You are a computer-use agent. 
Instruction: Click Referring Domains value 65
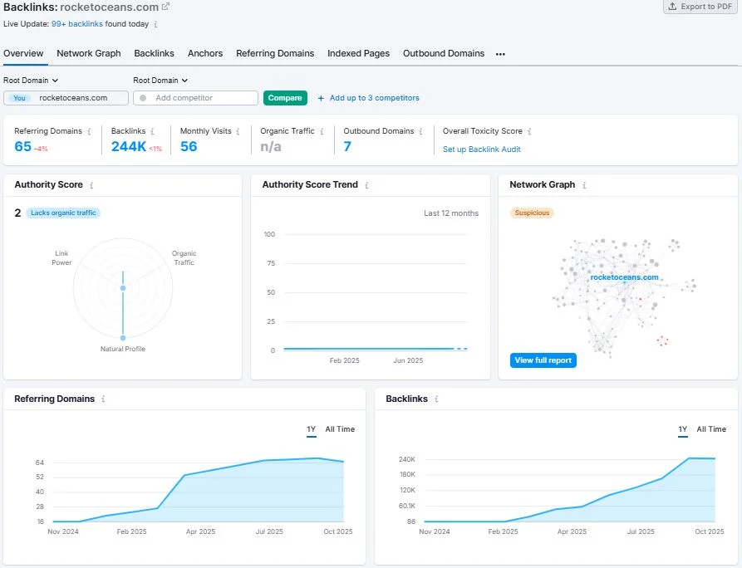point(22,147)
